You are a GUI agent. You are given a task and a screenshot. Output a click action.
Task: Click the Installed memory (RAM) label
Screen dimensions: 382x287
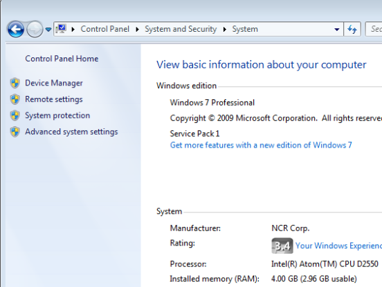[x=215, y=279]
